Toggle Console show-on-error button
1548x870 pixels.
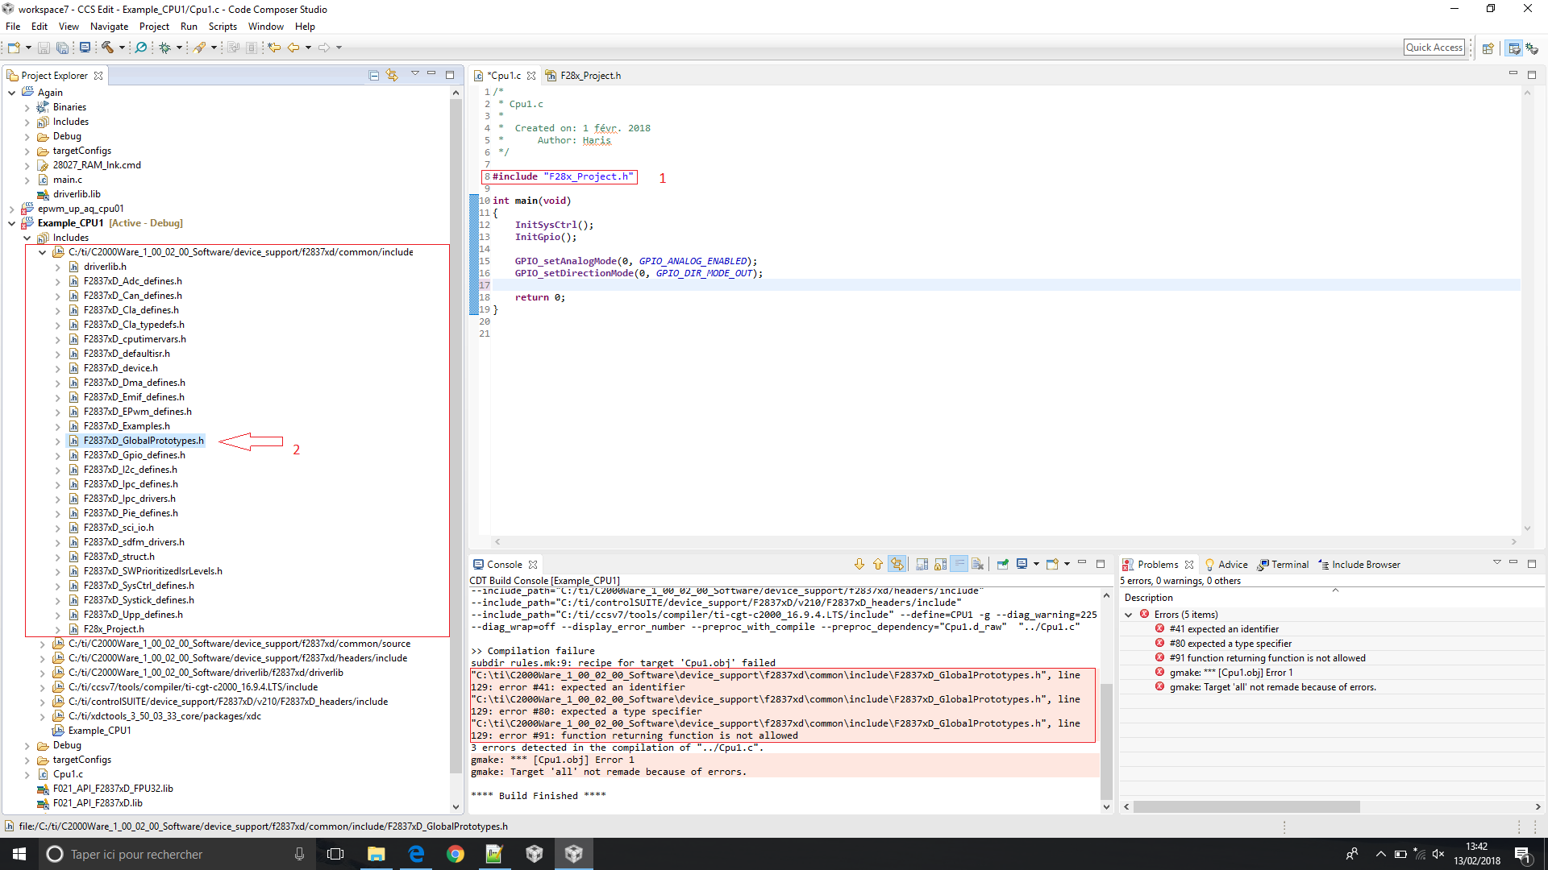[897, 565]
